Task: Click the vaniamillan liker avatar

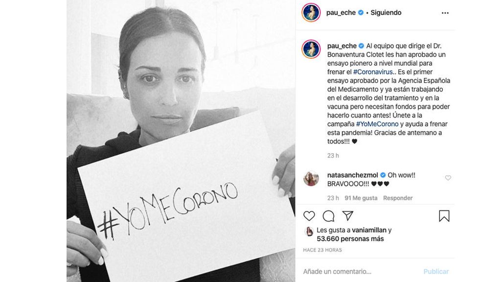Action: [x=309, y=231]
